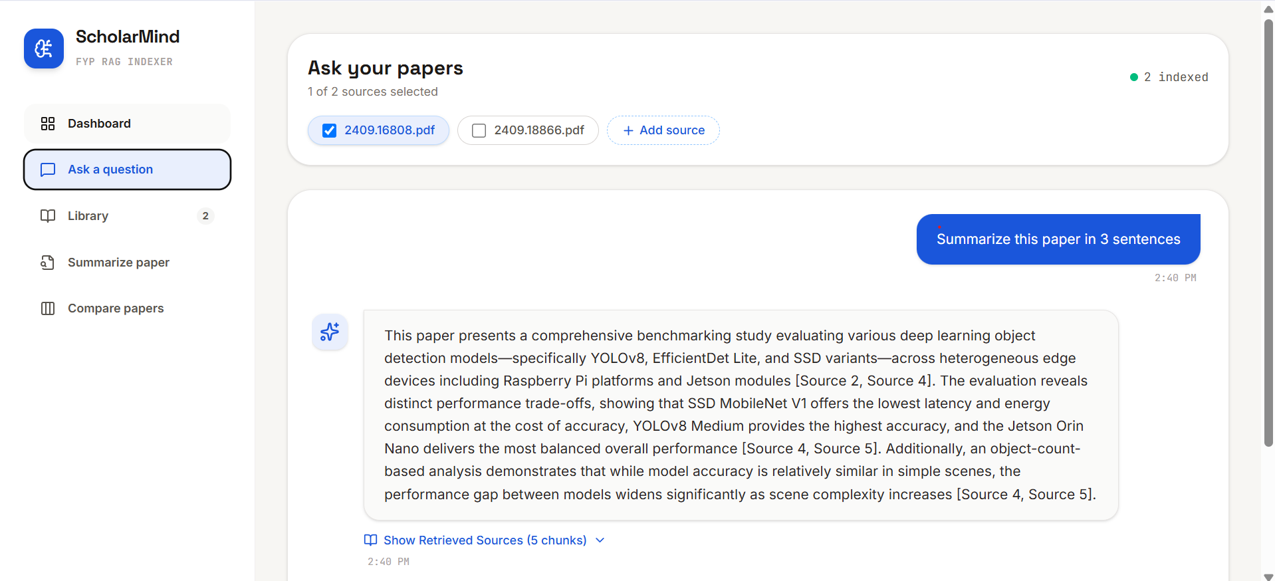The image size is (1275, 581).
Task: Click the green indexed status dot
Action: pyautogui.click(x=1134, y=77)
